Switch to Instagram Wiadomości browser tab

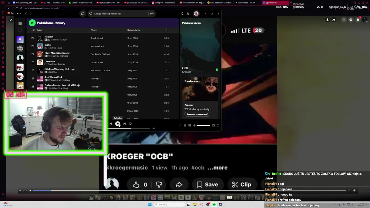[x=163, y=3]
